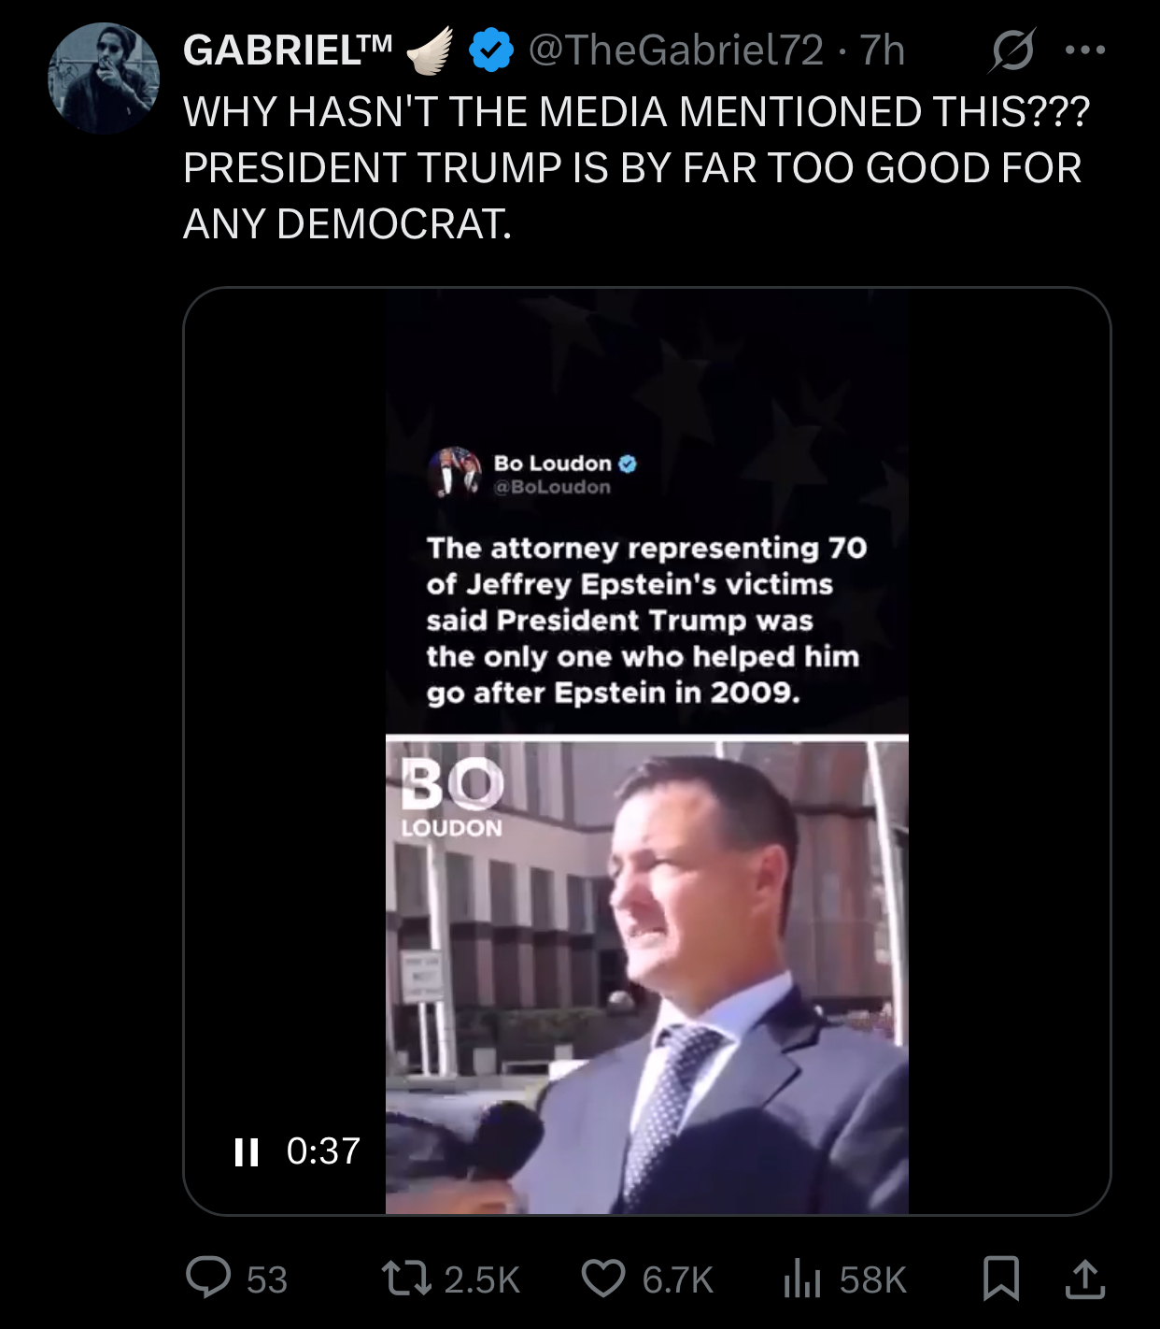The width and height of the screenshot is (1160, 1329).
Task: Like the tweet with heart icon
Action: pyautogui.click(x=603, y=1279)
